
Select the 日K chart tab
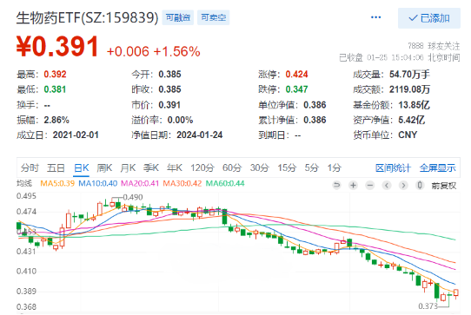82,167
